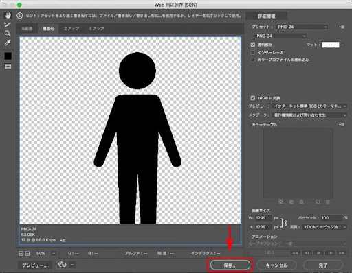
Task: Open the プレビュー color profile dropdown
Action: 309,106
